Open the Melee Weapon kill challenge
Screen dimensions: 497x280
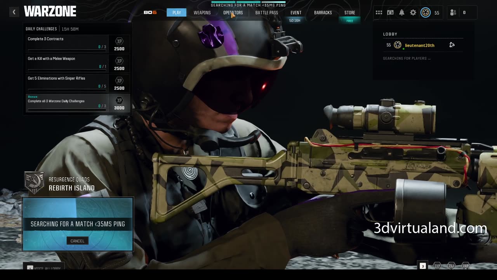pyautogui.click(x=78, y=63)
